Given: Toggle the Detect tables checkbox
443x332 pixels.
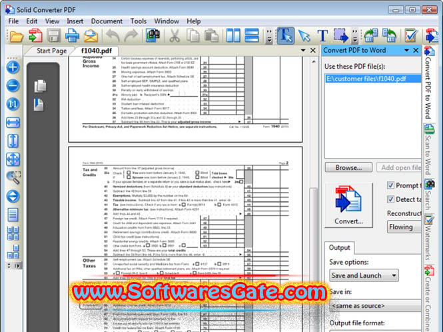Looking at the screenshot, I should click(390, 199).
